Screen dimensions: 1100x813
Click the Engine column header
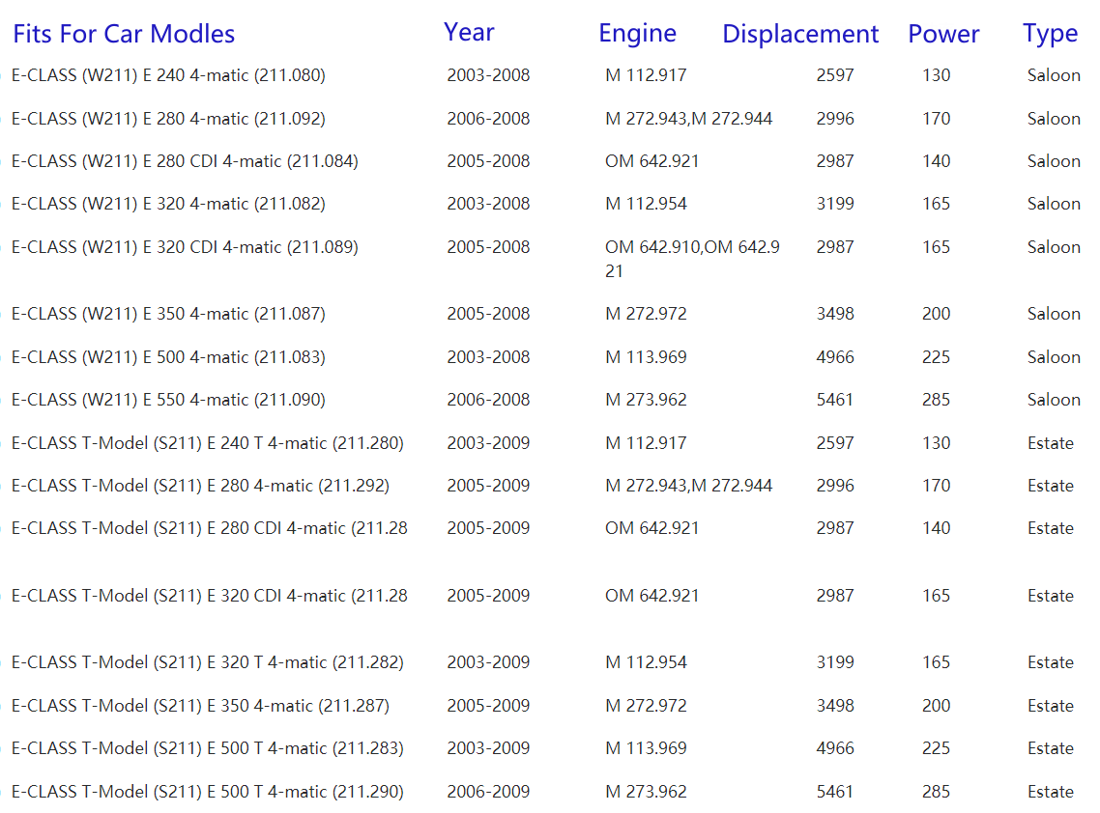coord(637,33)
